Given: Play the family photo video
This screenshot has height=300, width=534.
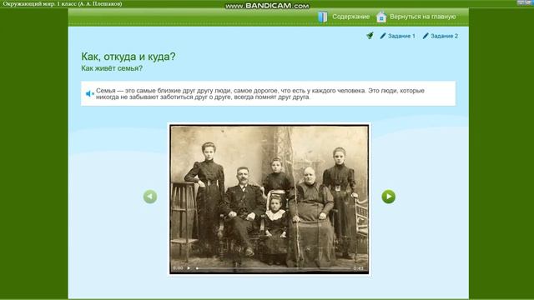Looking at the screenshot, I should (x=189, y=268).
